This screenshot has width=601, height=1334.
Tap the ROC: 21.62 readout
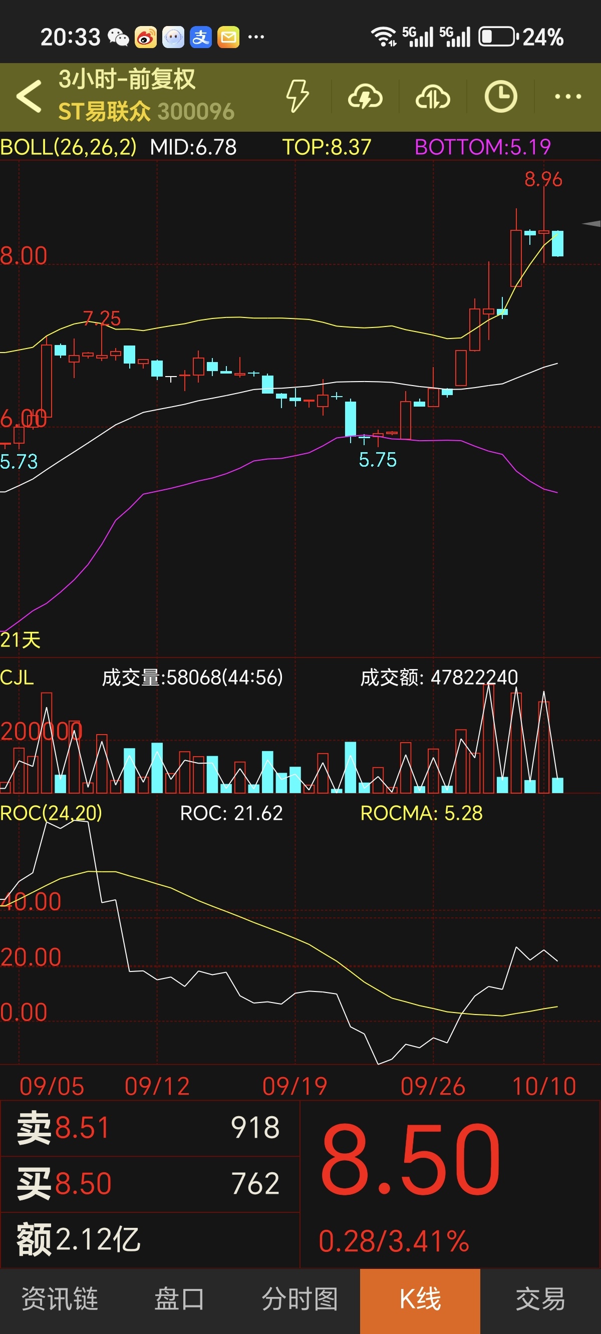tap(231, 813)
